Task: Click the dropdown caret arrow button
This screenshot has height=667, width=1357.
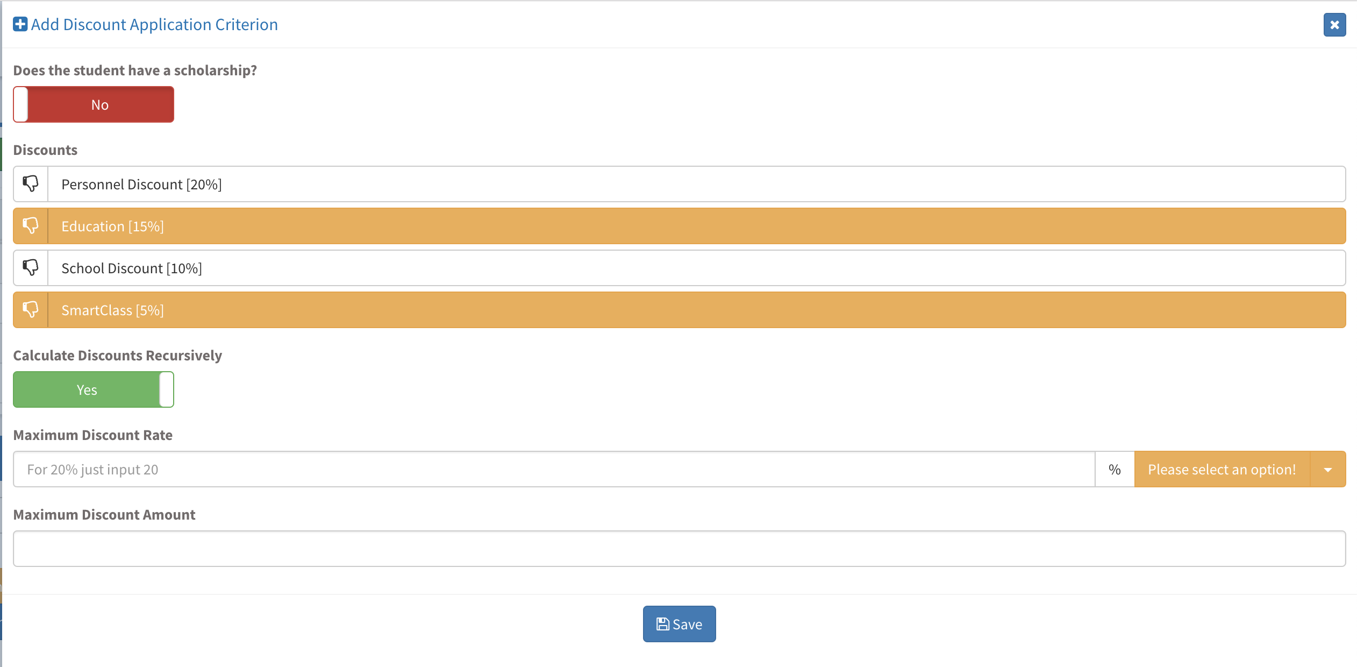Action: [x=1328, y=469]
